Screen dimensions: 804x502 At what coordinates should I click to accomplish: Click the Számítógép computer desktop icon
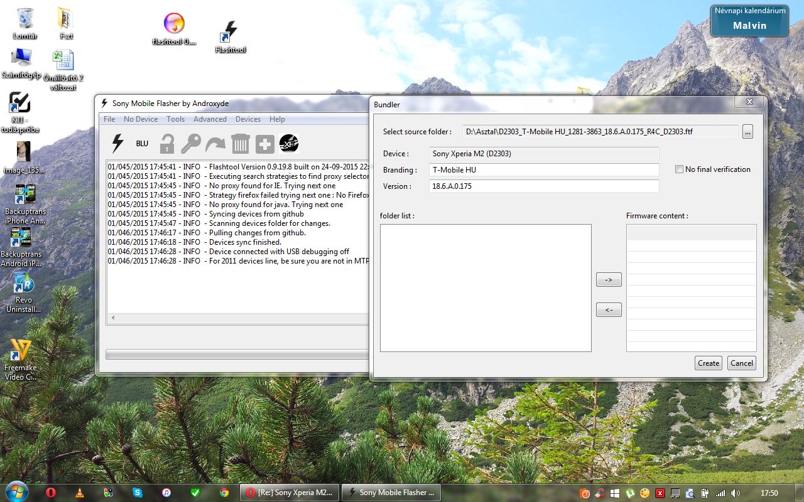(x=21, y=63)
